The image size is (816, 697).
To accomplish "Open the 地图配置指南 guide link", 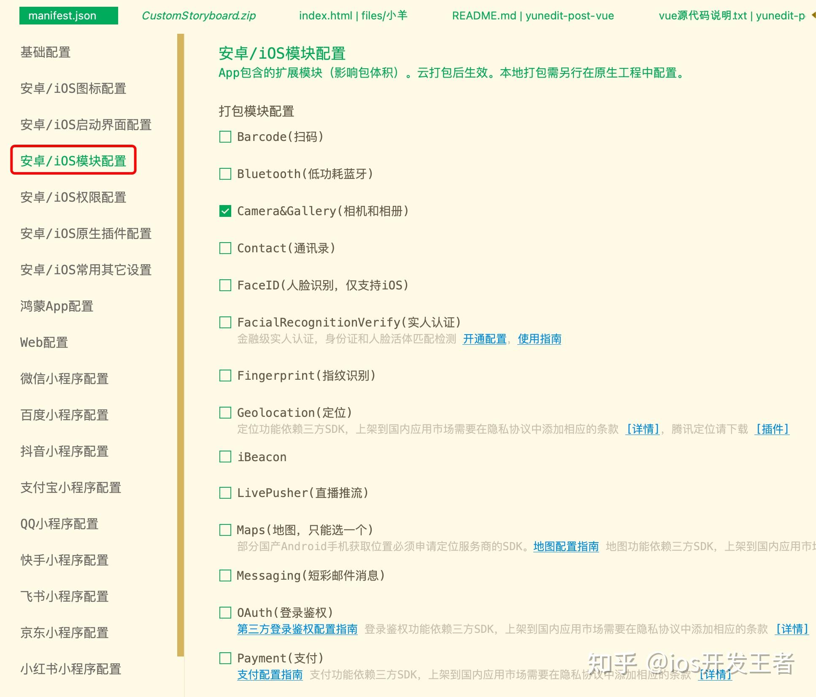I will tap(566, 546).
